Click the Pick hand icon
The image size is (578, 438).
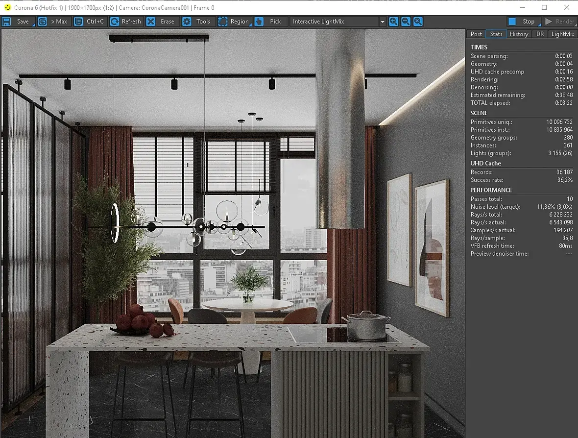point(259,22)
